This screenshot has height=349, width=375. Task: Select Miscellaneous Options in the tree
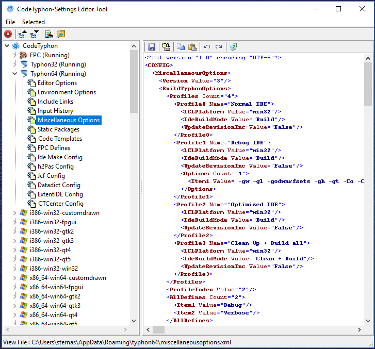69,120
